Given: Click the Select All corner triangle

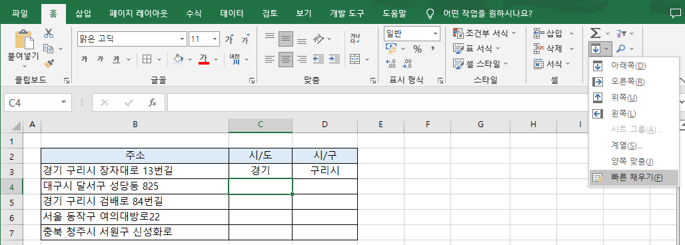Looking at the screenshot, I should point(16,126).
